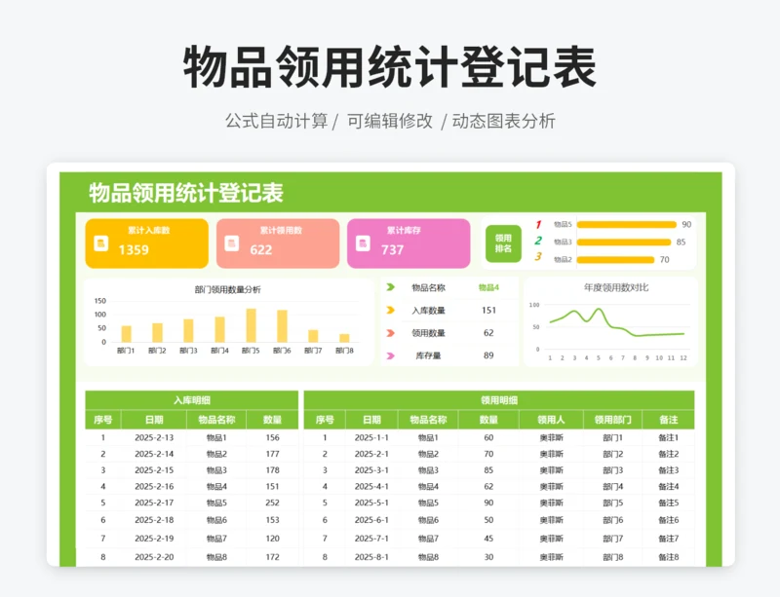Click the green 领用排名 badge
780x597 pixels.
point(503,243)
